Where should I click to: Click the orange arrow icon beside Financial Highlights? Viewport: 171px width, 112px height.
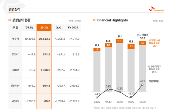(x=94, y=20)
